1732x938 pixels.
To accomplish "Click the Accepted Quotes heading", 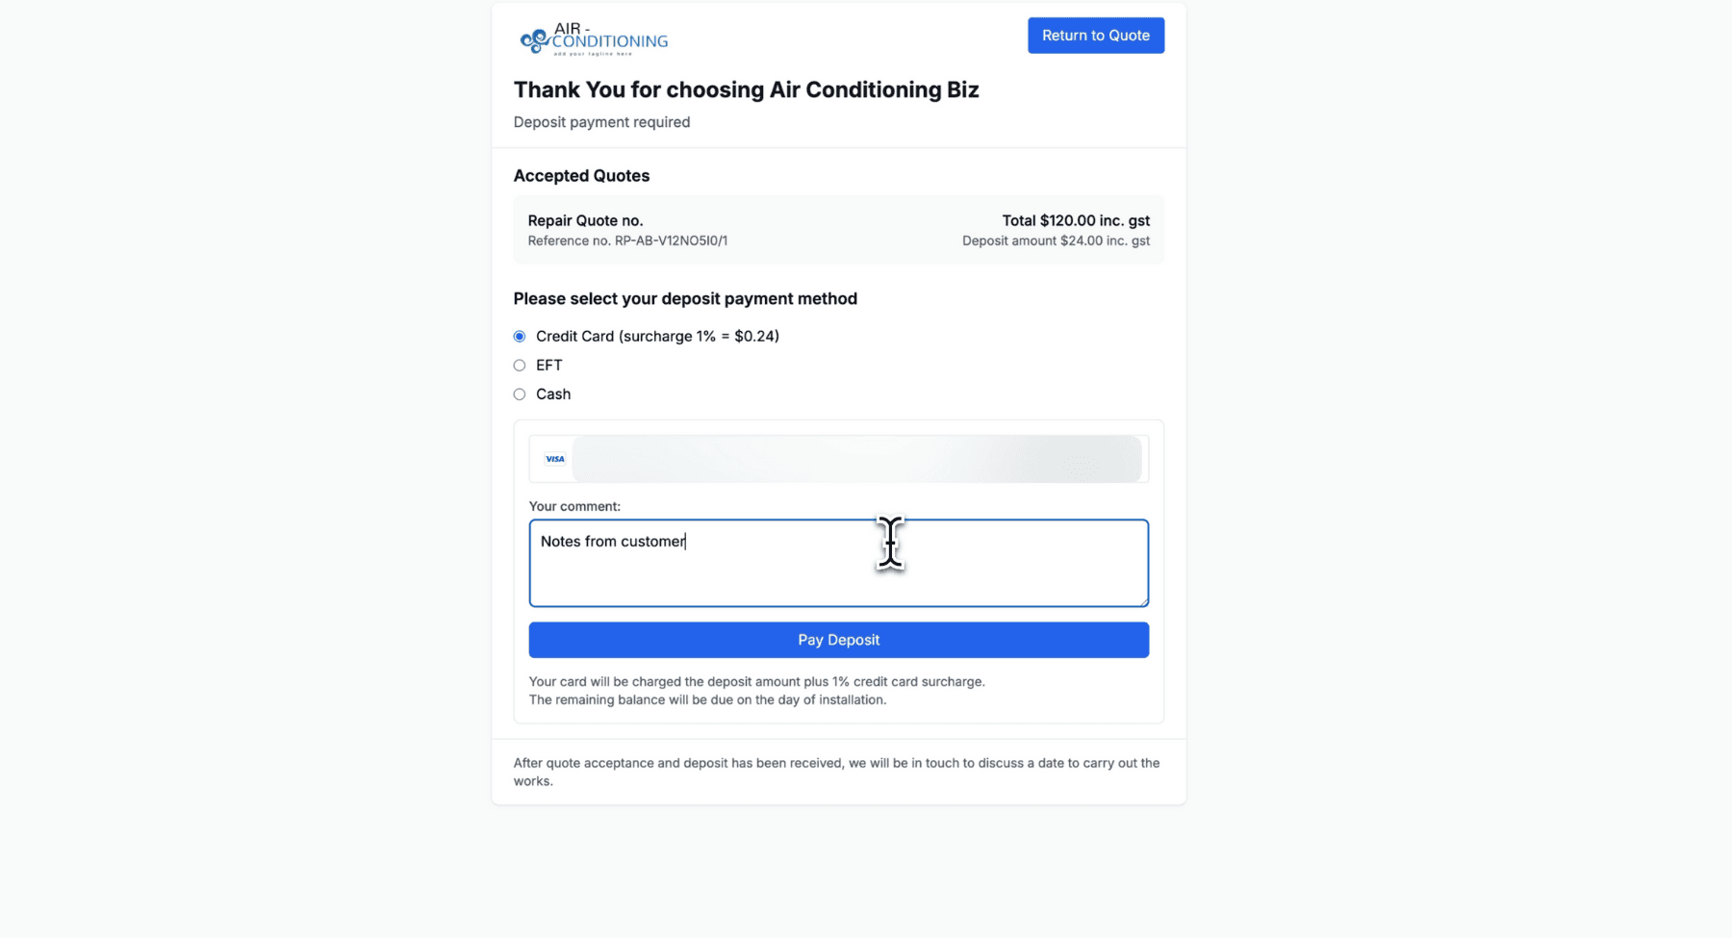I will coord(581,176).
